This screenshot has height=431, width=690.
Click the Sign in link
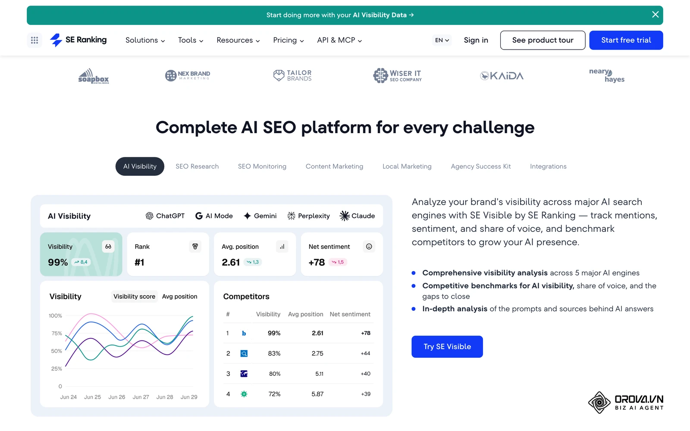coord(476,40)
